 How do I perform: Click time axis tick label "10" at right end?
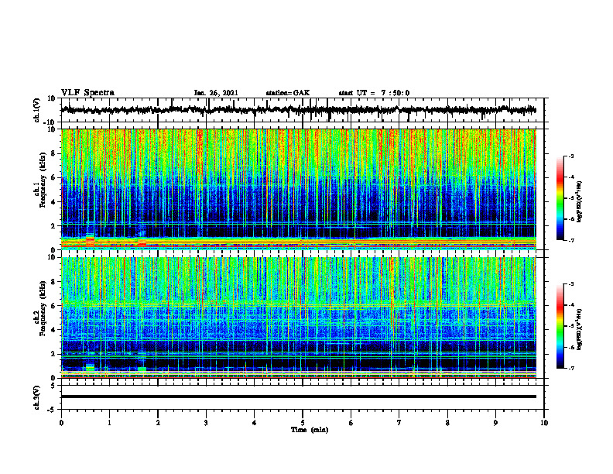tap(544, 423)
